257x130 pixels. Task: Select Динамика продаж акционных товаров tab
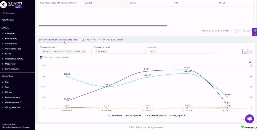(58, 40)
